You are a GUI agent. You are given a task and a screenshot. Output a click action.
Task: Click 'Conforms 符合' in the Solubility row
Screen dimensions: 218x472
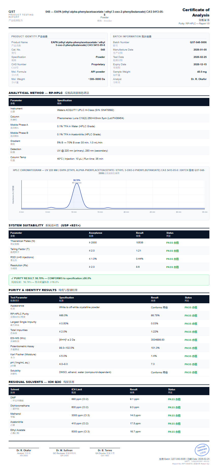[159, 373]
